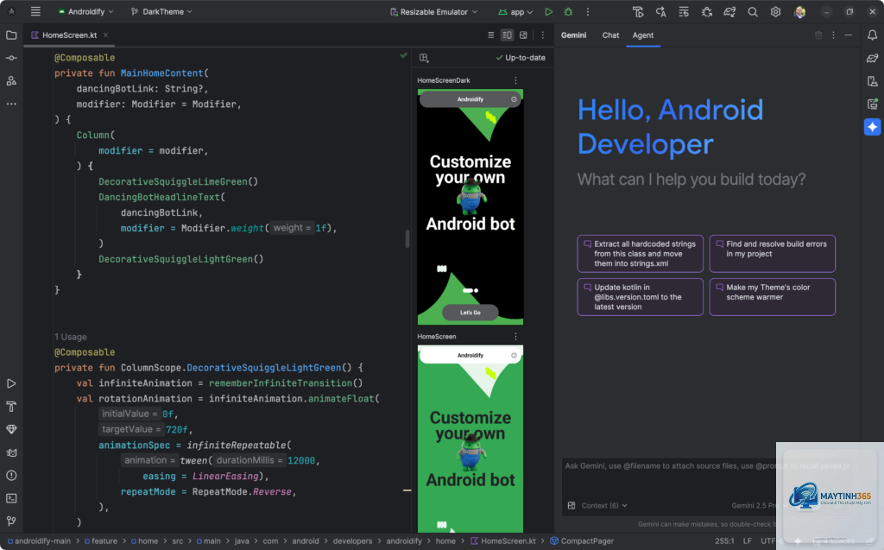Open the Resizable Emulator device dropdown
This screenshot has width=884, height=550.
[433, 11]
